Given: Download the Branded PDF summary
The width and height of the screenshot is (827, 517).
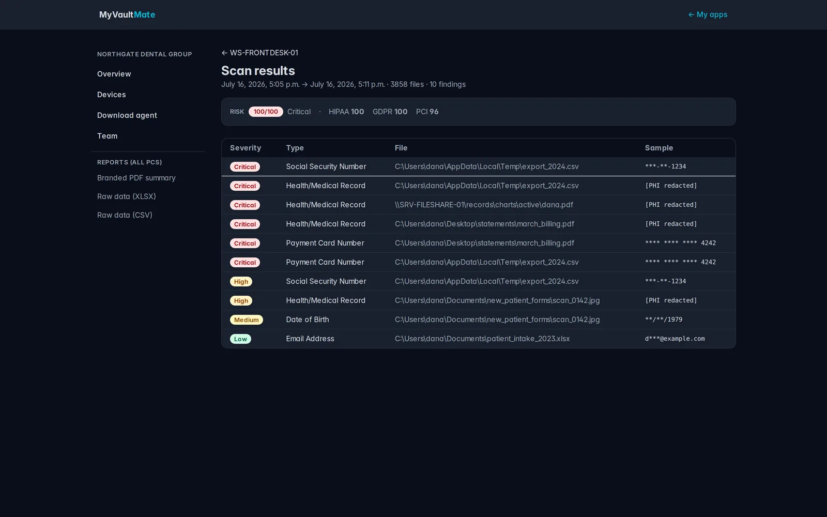Looking at the screenshot, I should tap(136, 178).
